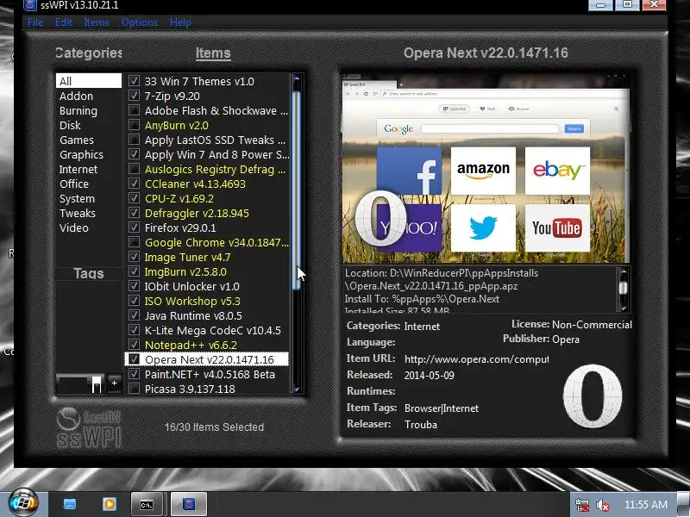Image resolution: width=690 pixels, height=517 pixels.
Task: Click the large Opera logo icon
Action: coord(593,396)
